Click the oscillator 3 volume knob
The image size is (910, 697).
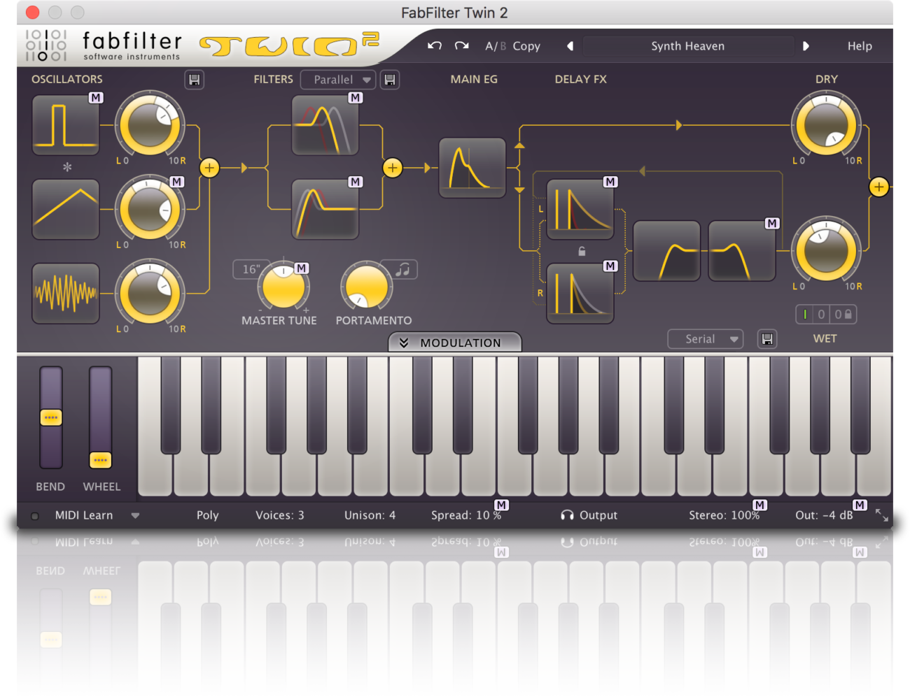point(150,293)
